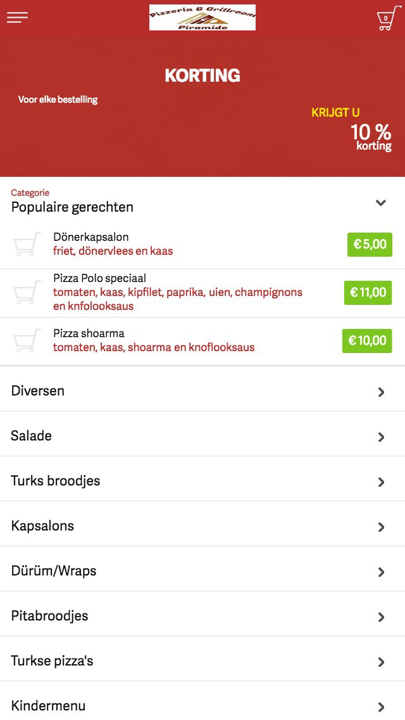Click the €10,00 price button
405x720 pixels.
click(x=367, y=341)
